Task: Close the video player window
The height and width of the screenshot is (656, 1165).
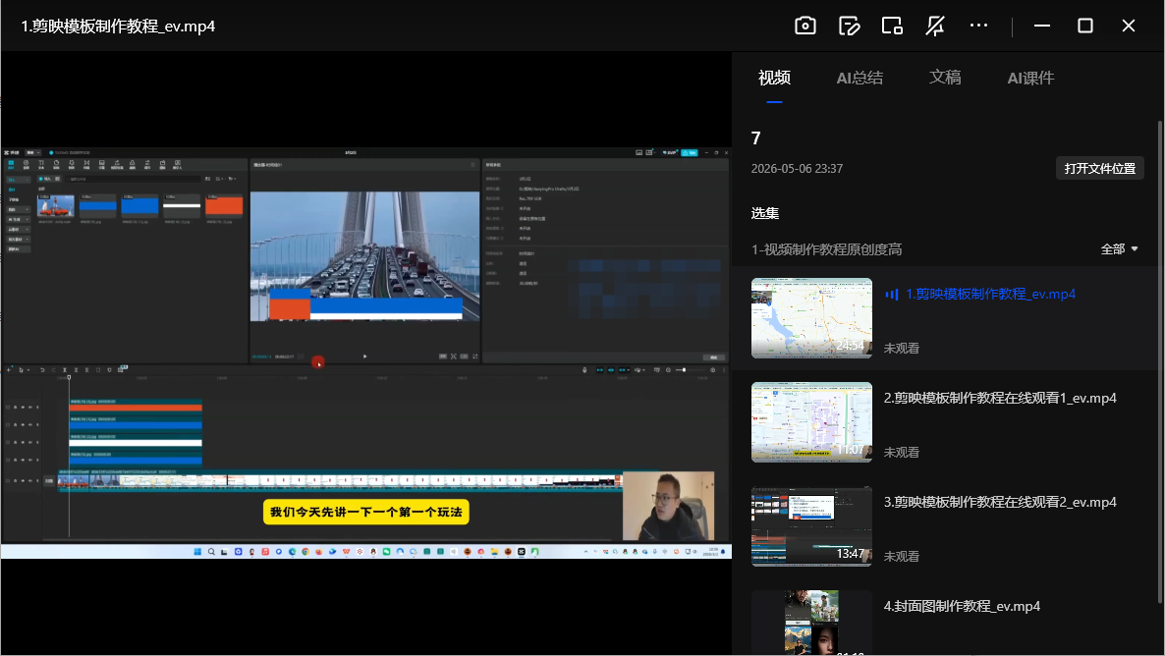Action: coord(1129,26)
